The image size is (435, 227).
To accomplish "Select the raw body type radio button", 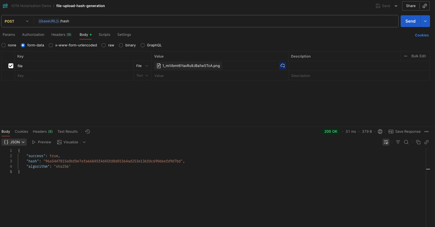I will (103, 45).
